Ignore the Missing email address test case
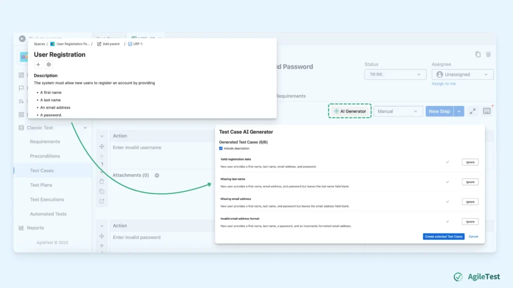This screenshot has height=288, width=513. pos(470,202)
